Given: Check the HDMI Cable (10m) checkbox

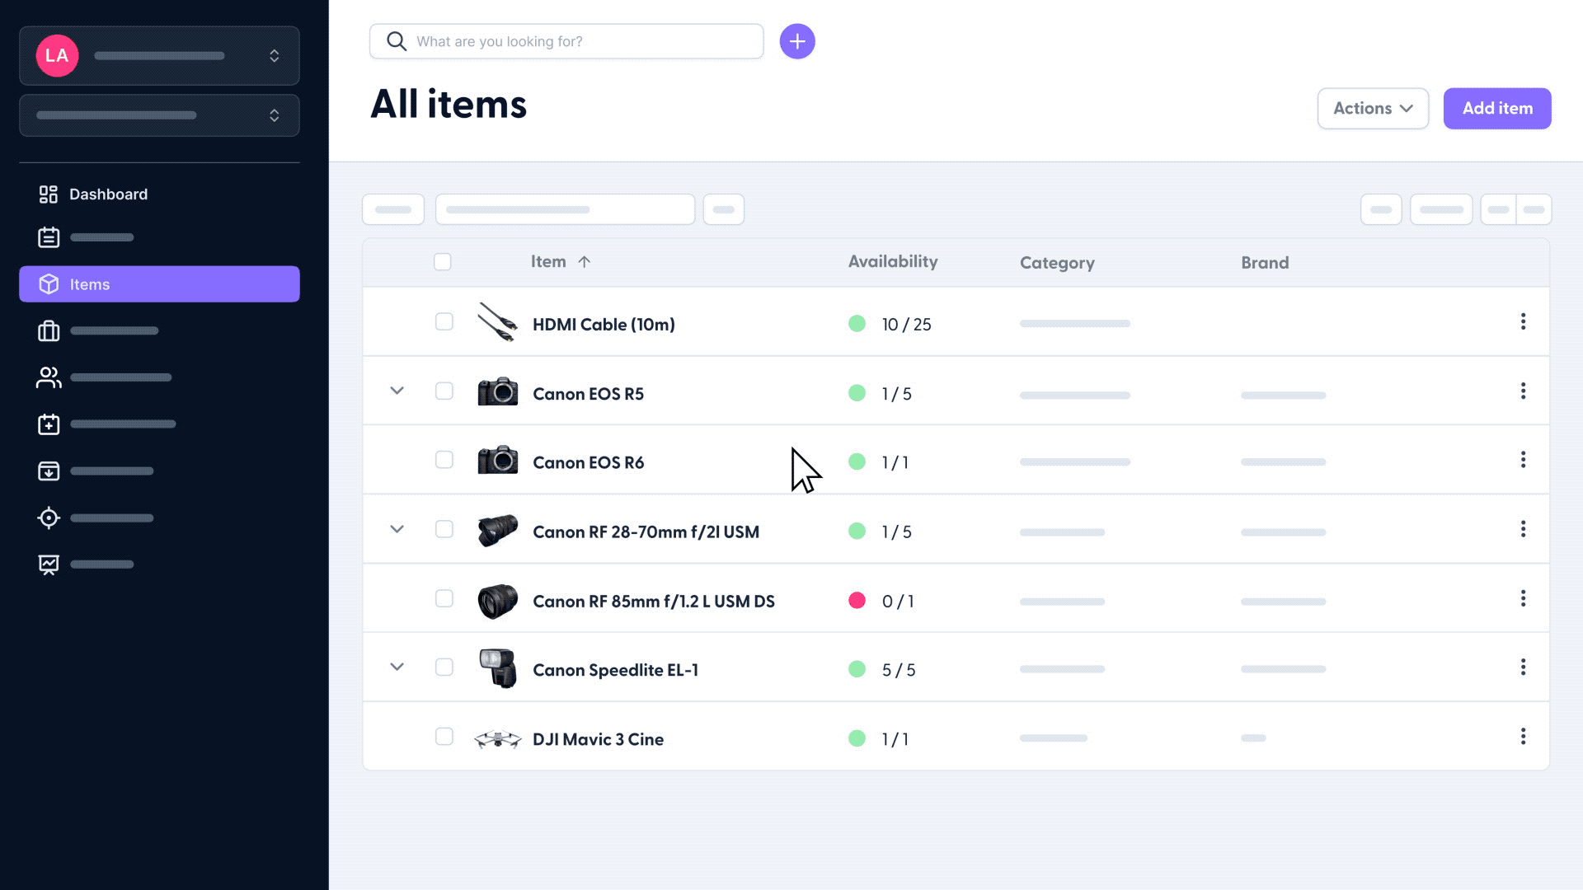Looking at the screenshot, I should tap(444, 321).
